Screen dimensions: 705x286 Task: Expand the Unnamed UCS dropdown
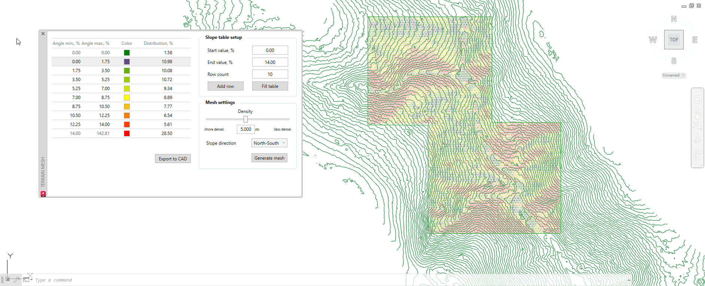[x=674, y=75]
